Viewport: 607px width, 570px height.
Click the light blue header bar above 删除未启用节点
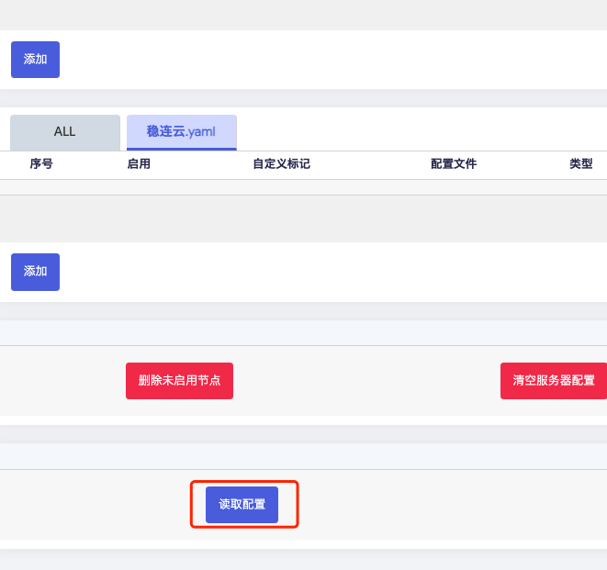click(x=303, y=332)
